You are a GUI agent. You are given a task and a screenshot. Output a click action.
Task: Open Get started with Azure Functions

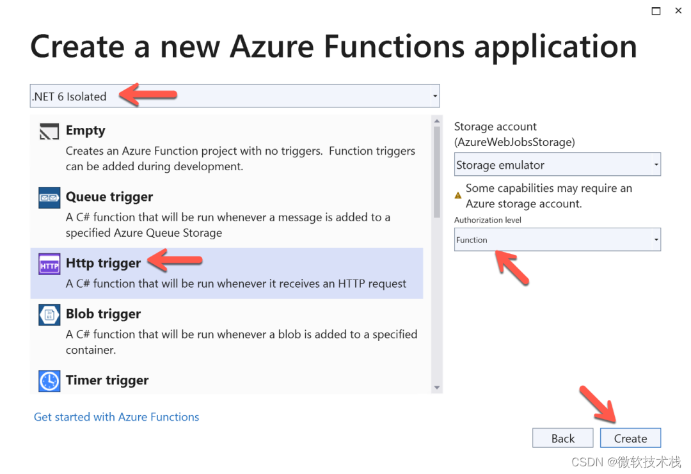(116, 416)
